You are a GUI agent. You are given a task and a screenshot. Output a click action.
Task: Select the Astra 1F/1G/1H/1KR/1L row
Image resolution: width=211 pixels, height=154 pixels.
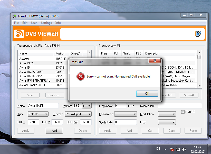tap(43, 81)
